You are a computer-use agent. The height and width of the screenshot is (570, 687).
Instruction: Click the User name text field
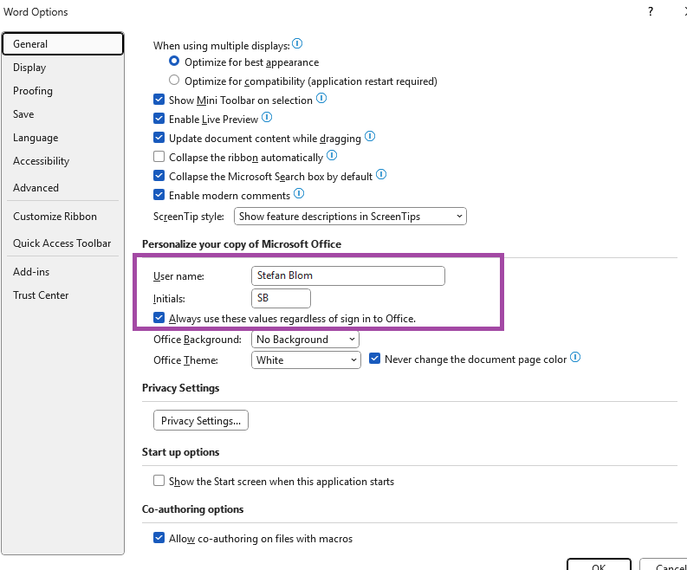(x=348, y=275)
